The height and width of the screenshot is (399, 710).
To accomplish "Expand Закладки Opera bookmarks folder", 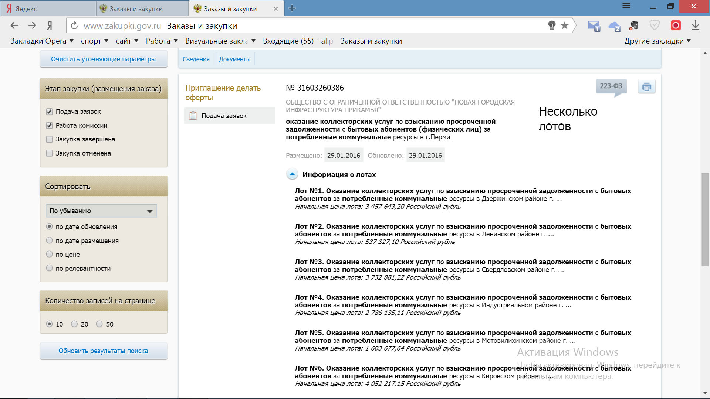I will [42, 41].
